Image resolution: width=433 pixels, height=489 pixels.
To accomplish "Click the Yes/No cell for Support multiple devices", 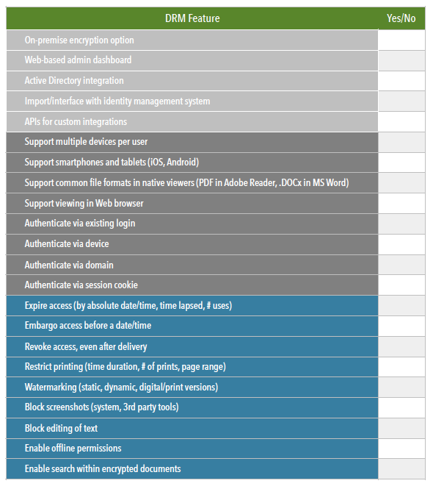I will coord(401,142).
